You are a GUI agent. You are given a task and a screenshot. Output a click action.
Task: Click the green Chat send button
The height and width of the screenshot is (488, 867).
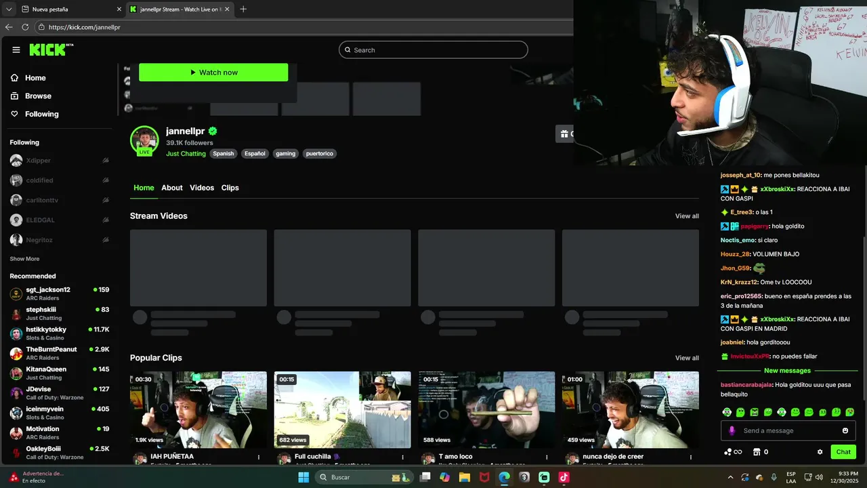[843, 452]
